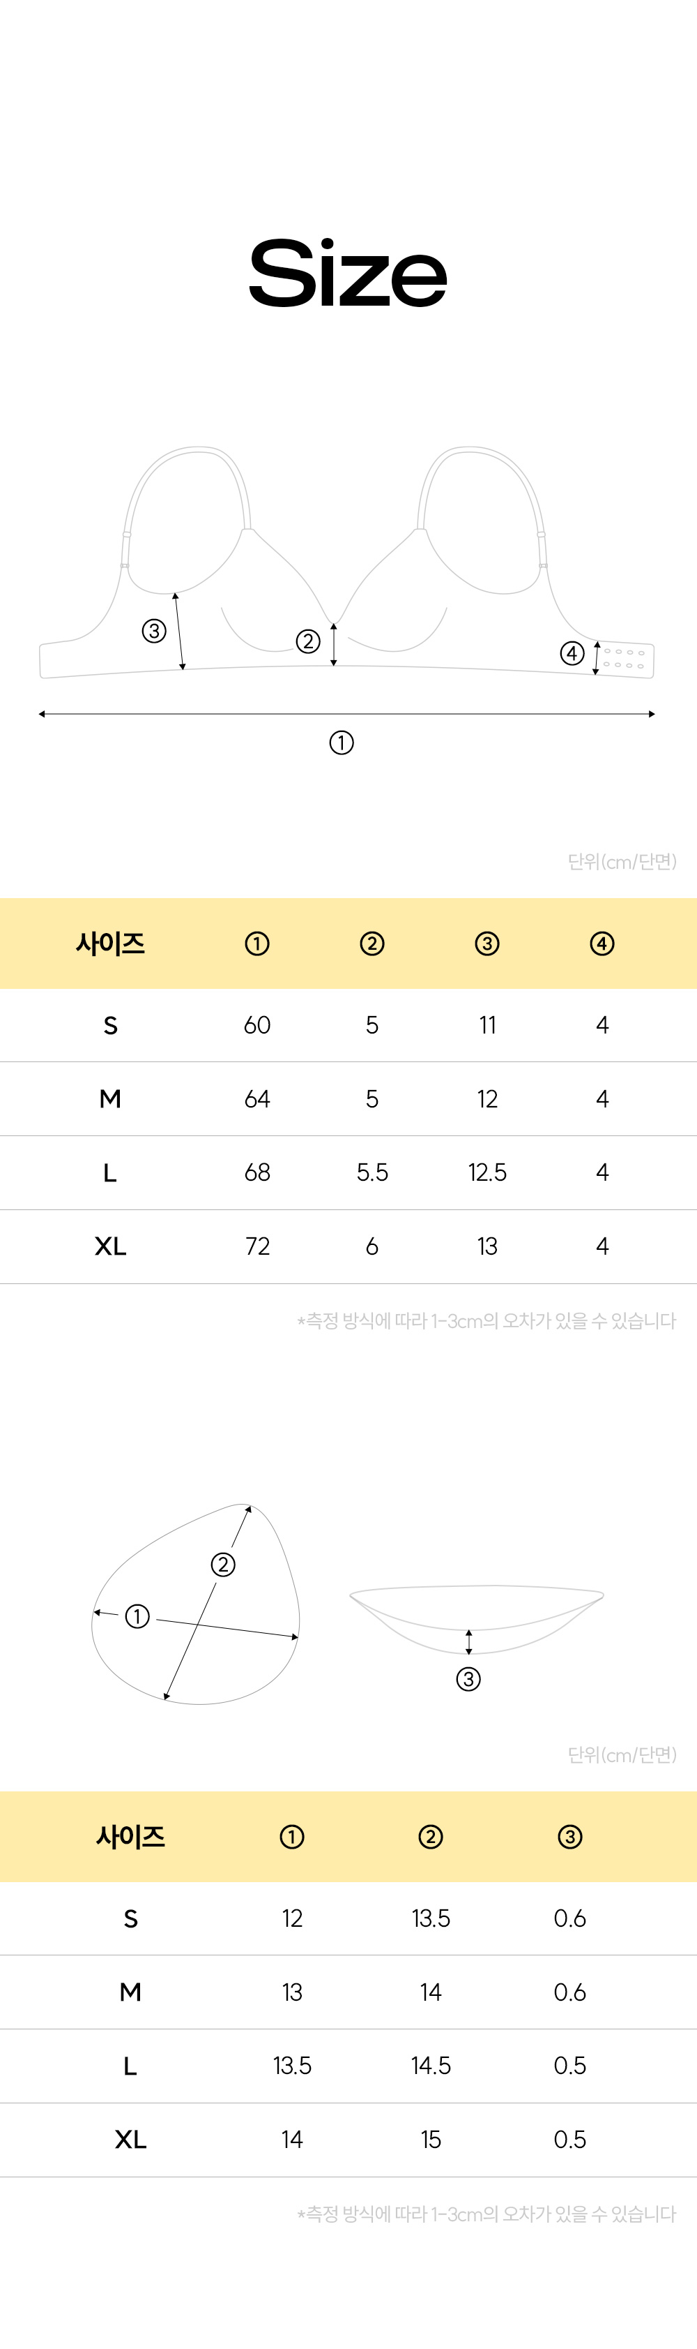Click the circled 1 below the bra width arrow

(x=341, y=743)
